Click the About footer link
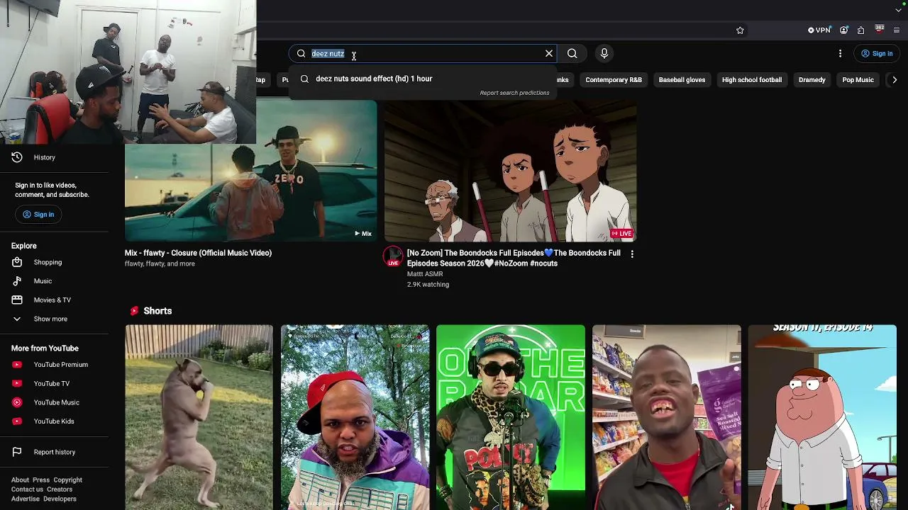This screenshot has width=908, height=510. point(20,480)
